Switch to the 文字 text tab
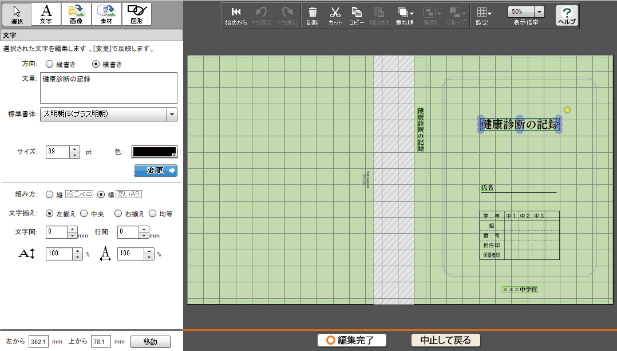 click(x=46, y=14)
